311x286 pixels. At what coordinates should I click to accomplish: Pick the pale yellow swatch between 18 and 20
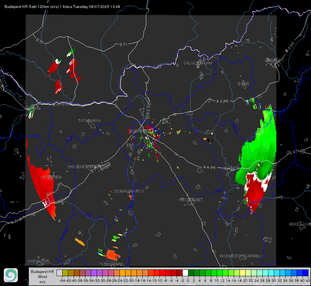(243, 273)
